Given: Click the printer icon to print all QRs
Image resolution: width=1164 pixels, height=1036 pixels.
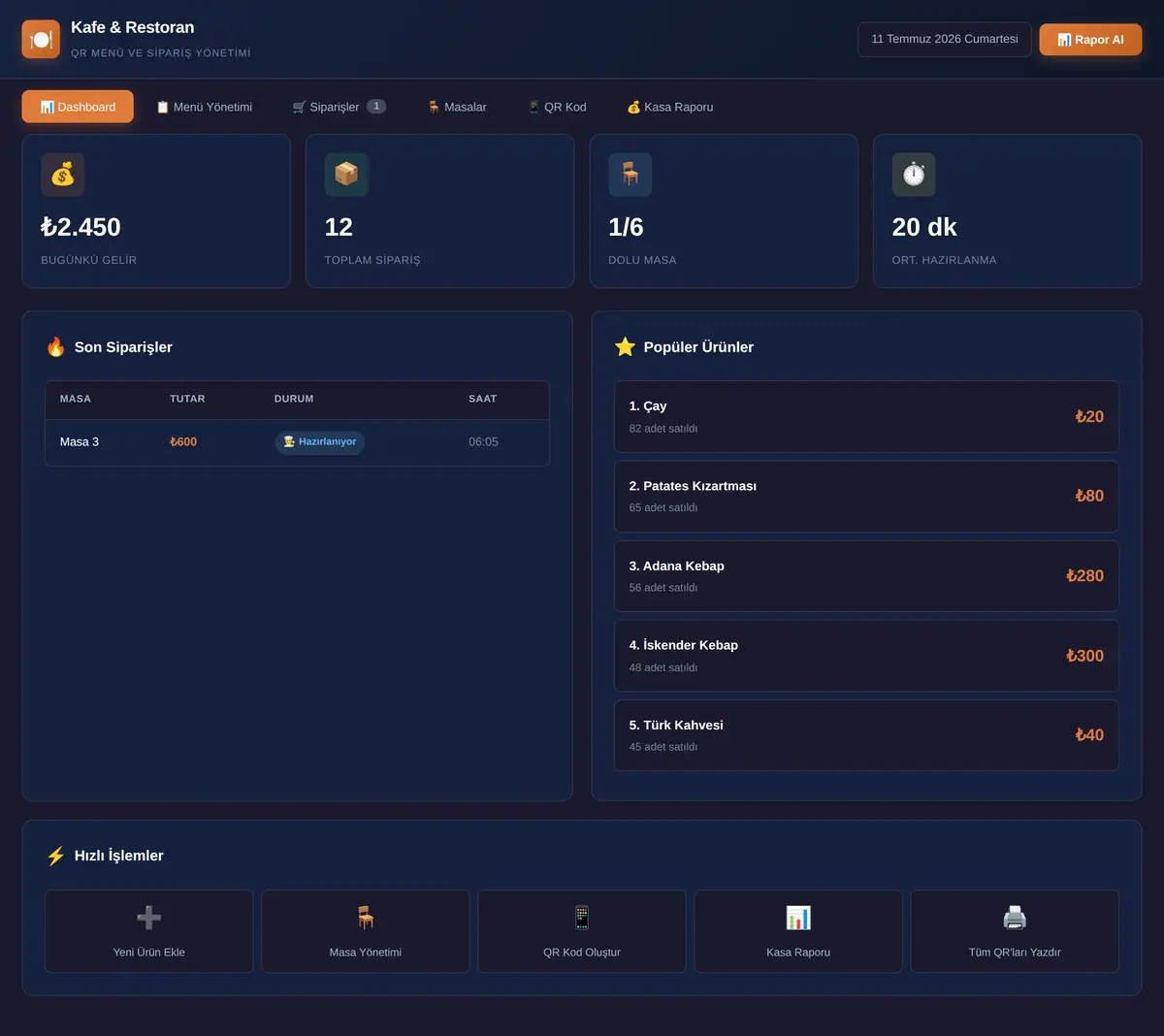Looking at the screenshot, I should click(1015, 918).
